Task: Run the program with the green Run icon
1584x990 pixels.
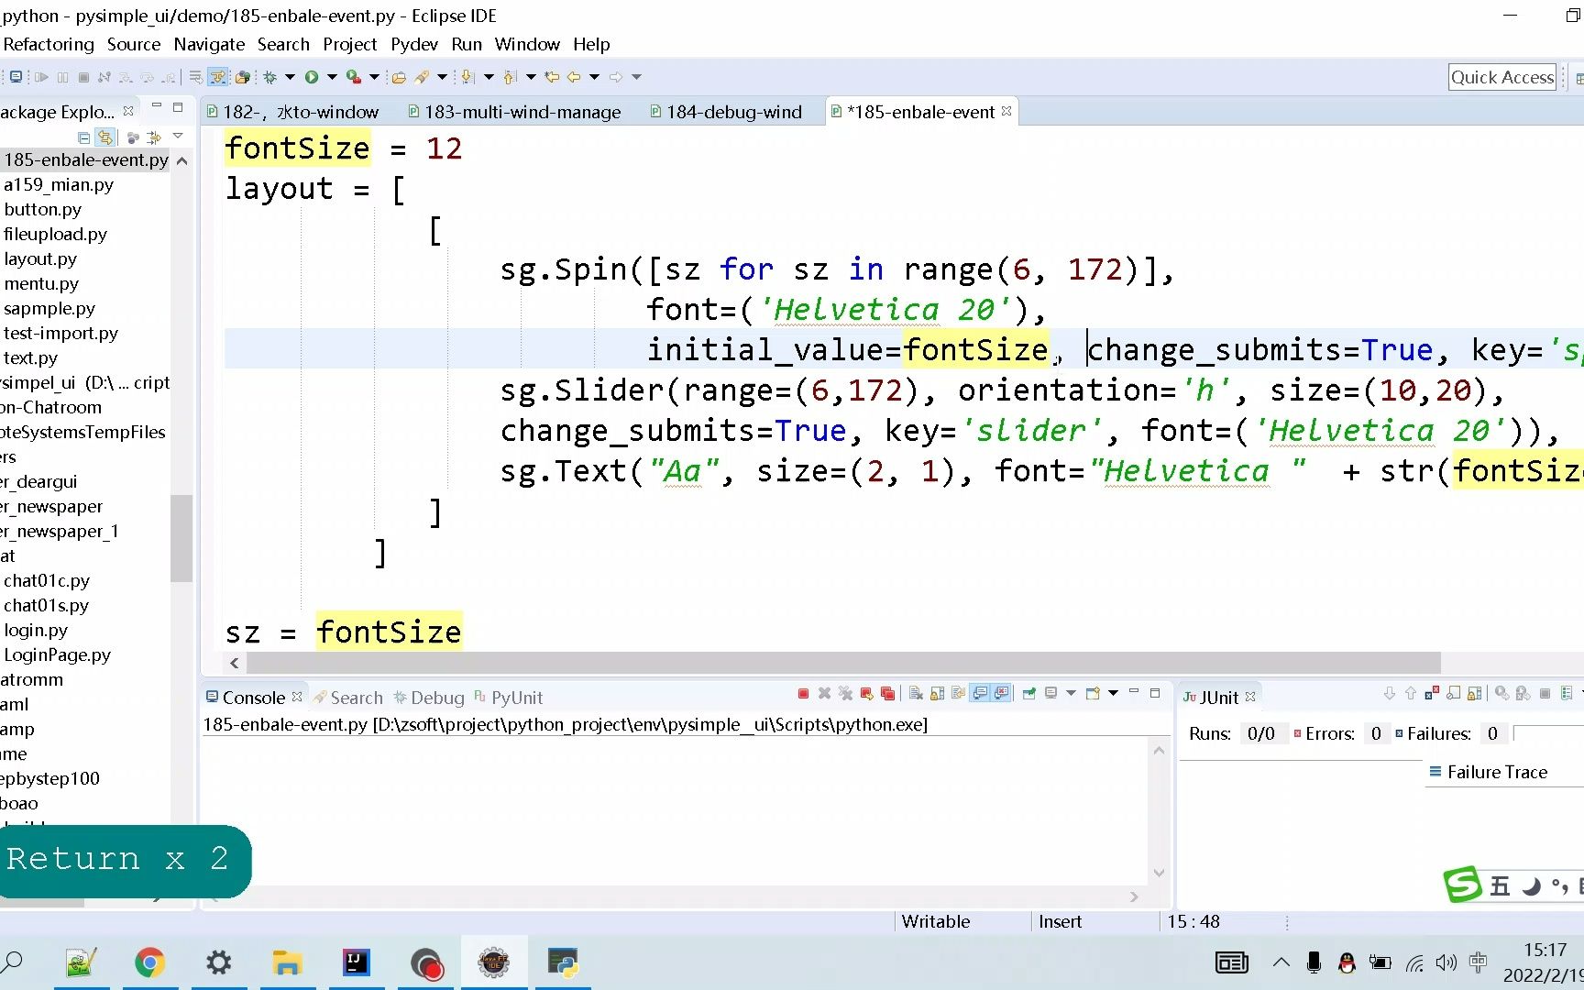Action: [x=312, y=77]
